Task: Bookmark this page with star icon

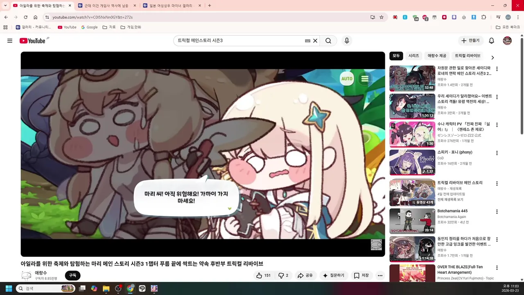Action: tap(382, 17)
